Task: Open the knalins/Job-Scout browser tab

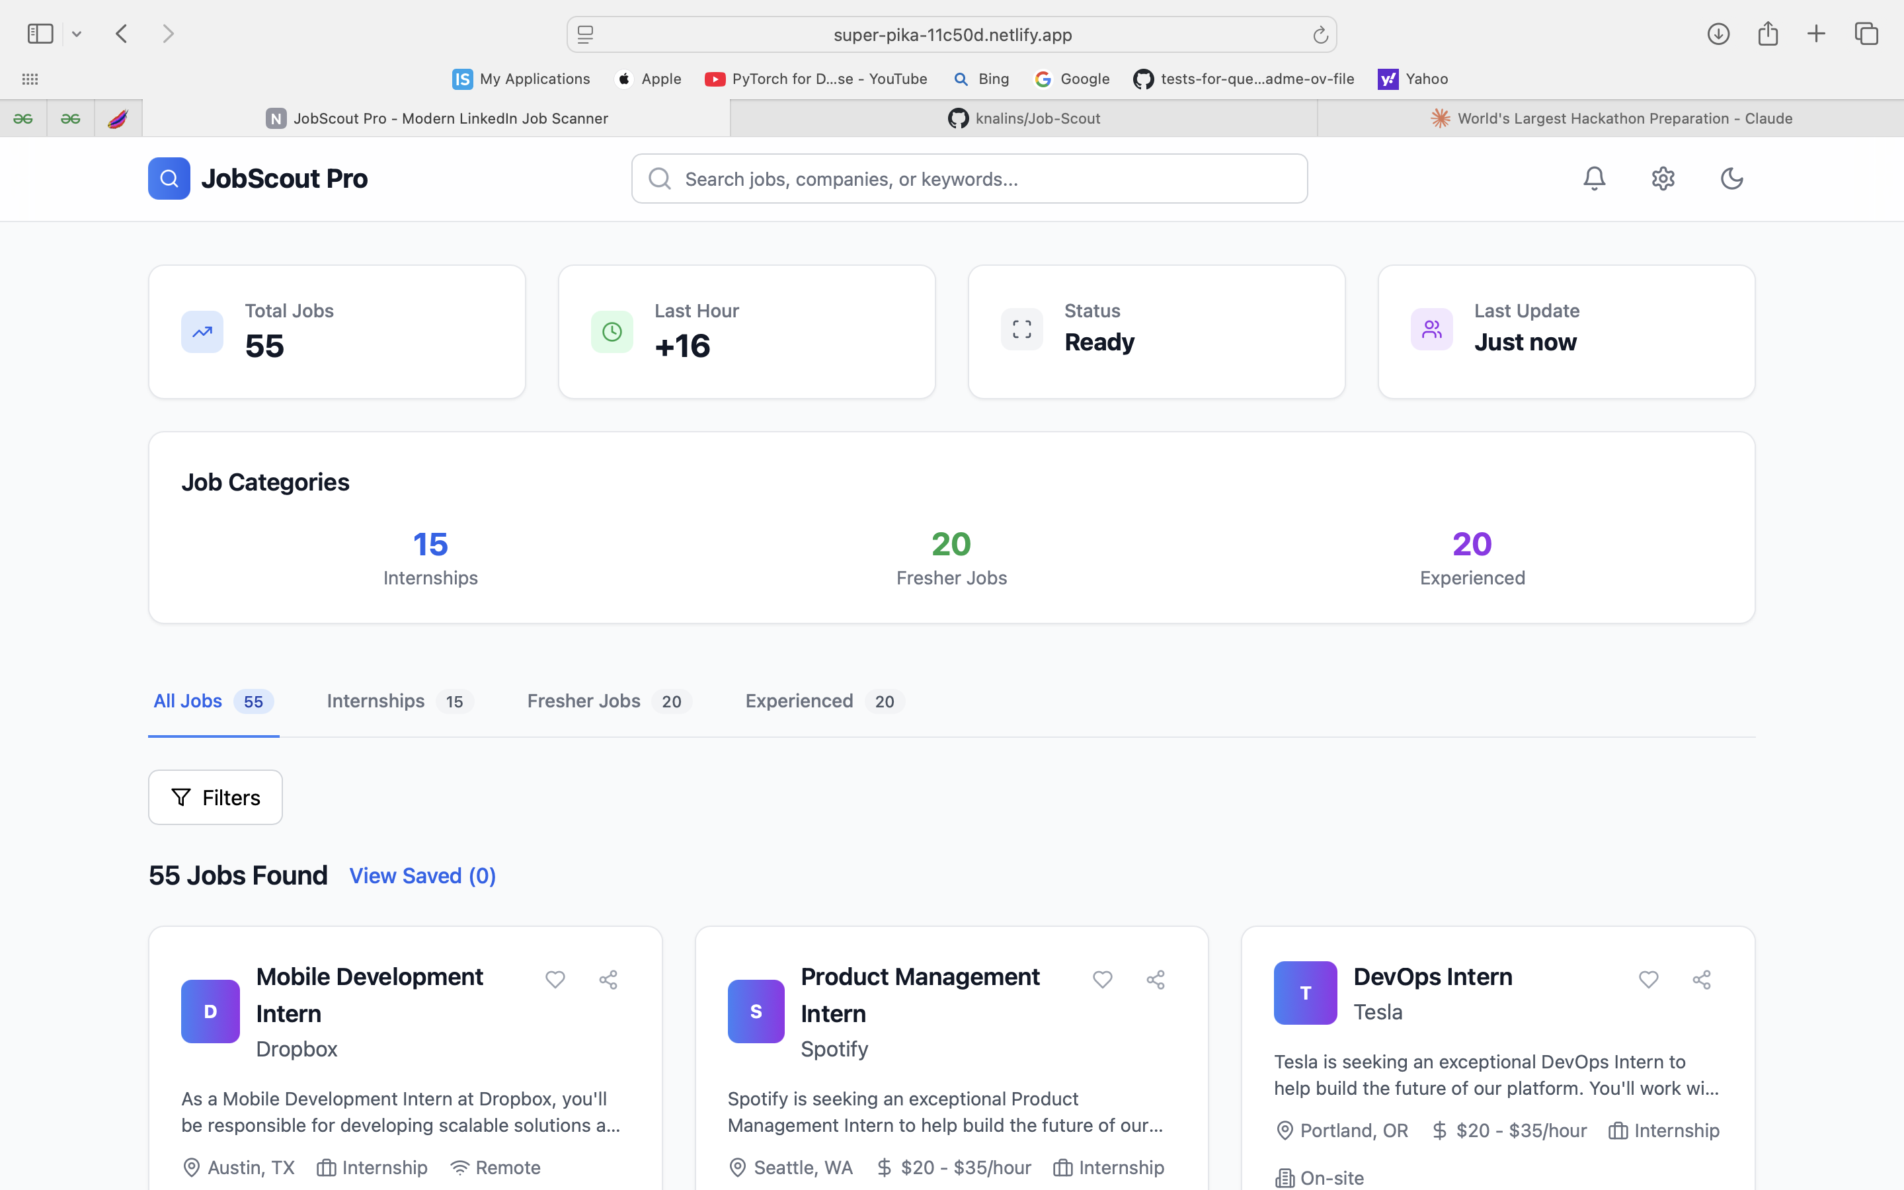Action: tap(1023, 119)
